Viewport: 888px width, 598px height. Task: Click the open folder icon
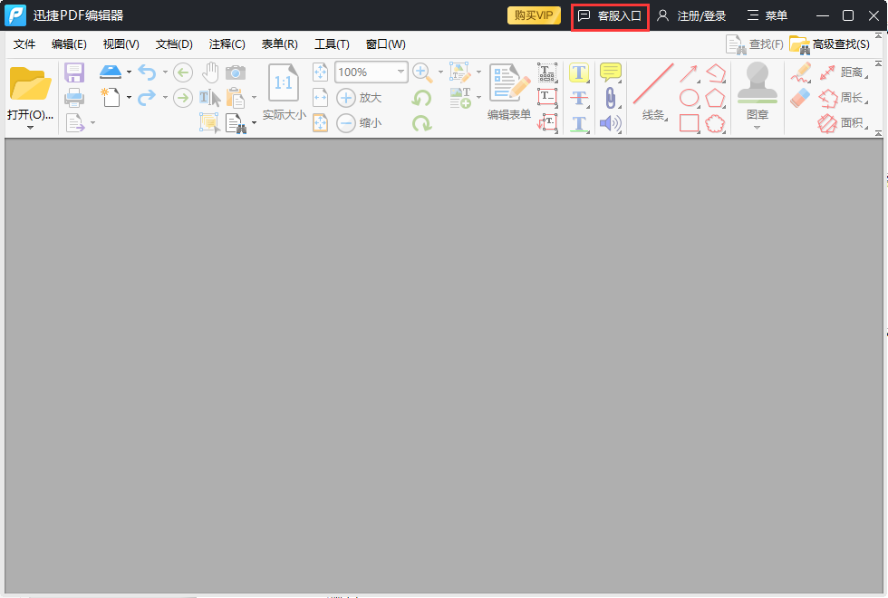tap(31, 83)
